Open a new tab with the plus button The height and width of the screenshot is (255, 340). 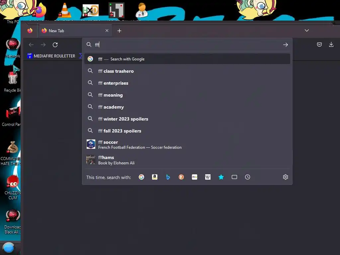(119, 31)
